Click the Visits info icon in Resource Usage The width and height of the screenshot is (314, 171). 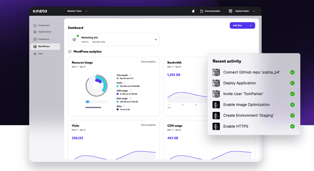pyautogui.click(x=125, y=83)
